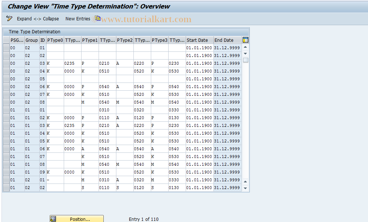Click time type 0210 in row 00 02 03
This screenshot has width=368, height=222.
[x=107, y=63]
